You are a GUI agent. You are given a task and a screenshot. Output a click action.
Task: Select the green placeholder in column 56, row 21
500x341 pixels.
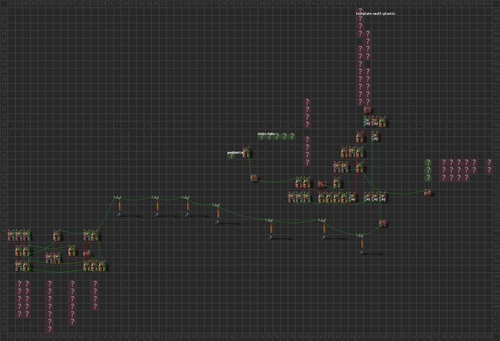(x=428, y=162)
